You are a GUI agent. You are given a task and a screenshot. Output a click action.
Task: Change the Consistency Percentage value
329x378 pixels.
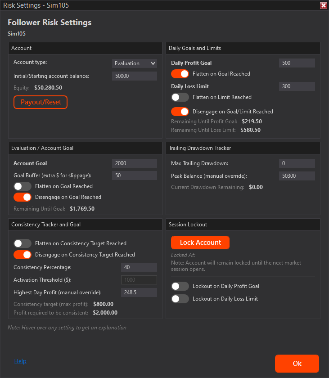[139, 267]
